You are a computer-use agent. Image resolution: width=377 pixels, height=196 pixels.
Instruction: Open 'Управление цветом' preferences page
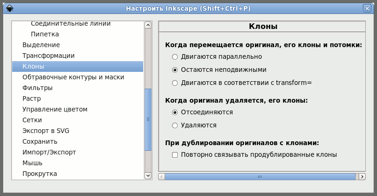pos(78,109)
